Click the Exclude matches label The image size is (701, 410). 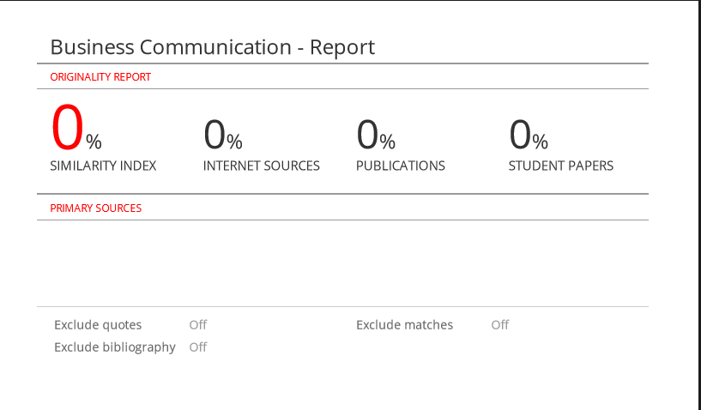click(405, 324)
